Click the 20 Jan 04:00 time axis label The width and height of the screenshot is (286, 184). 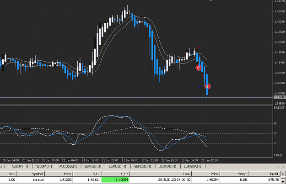11,160
